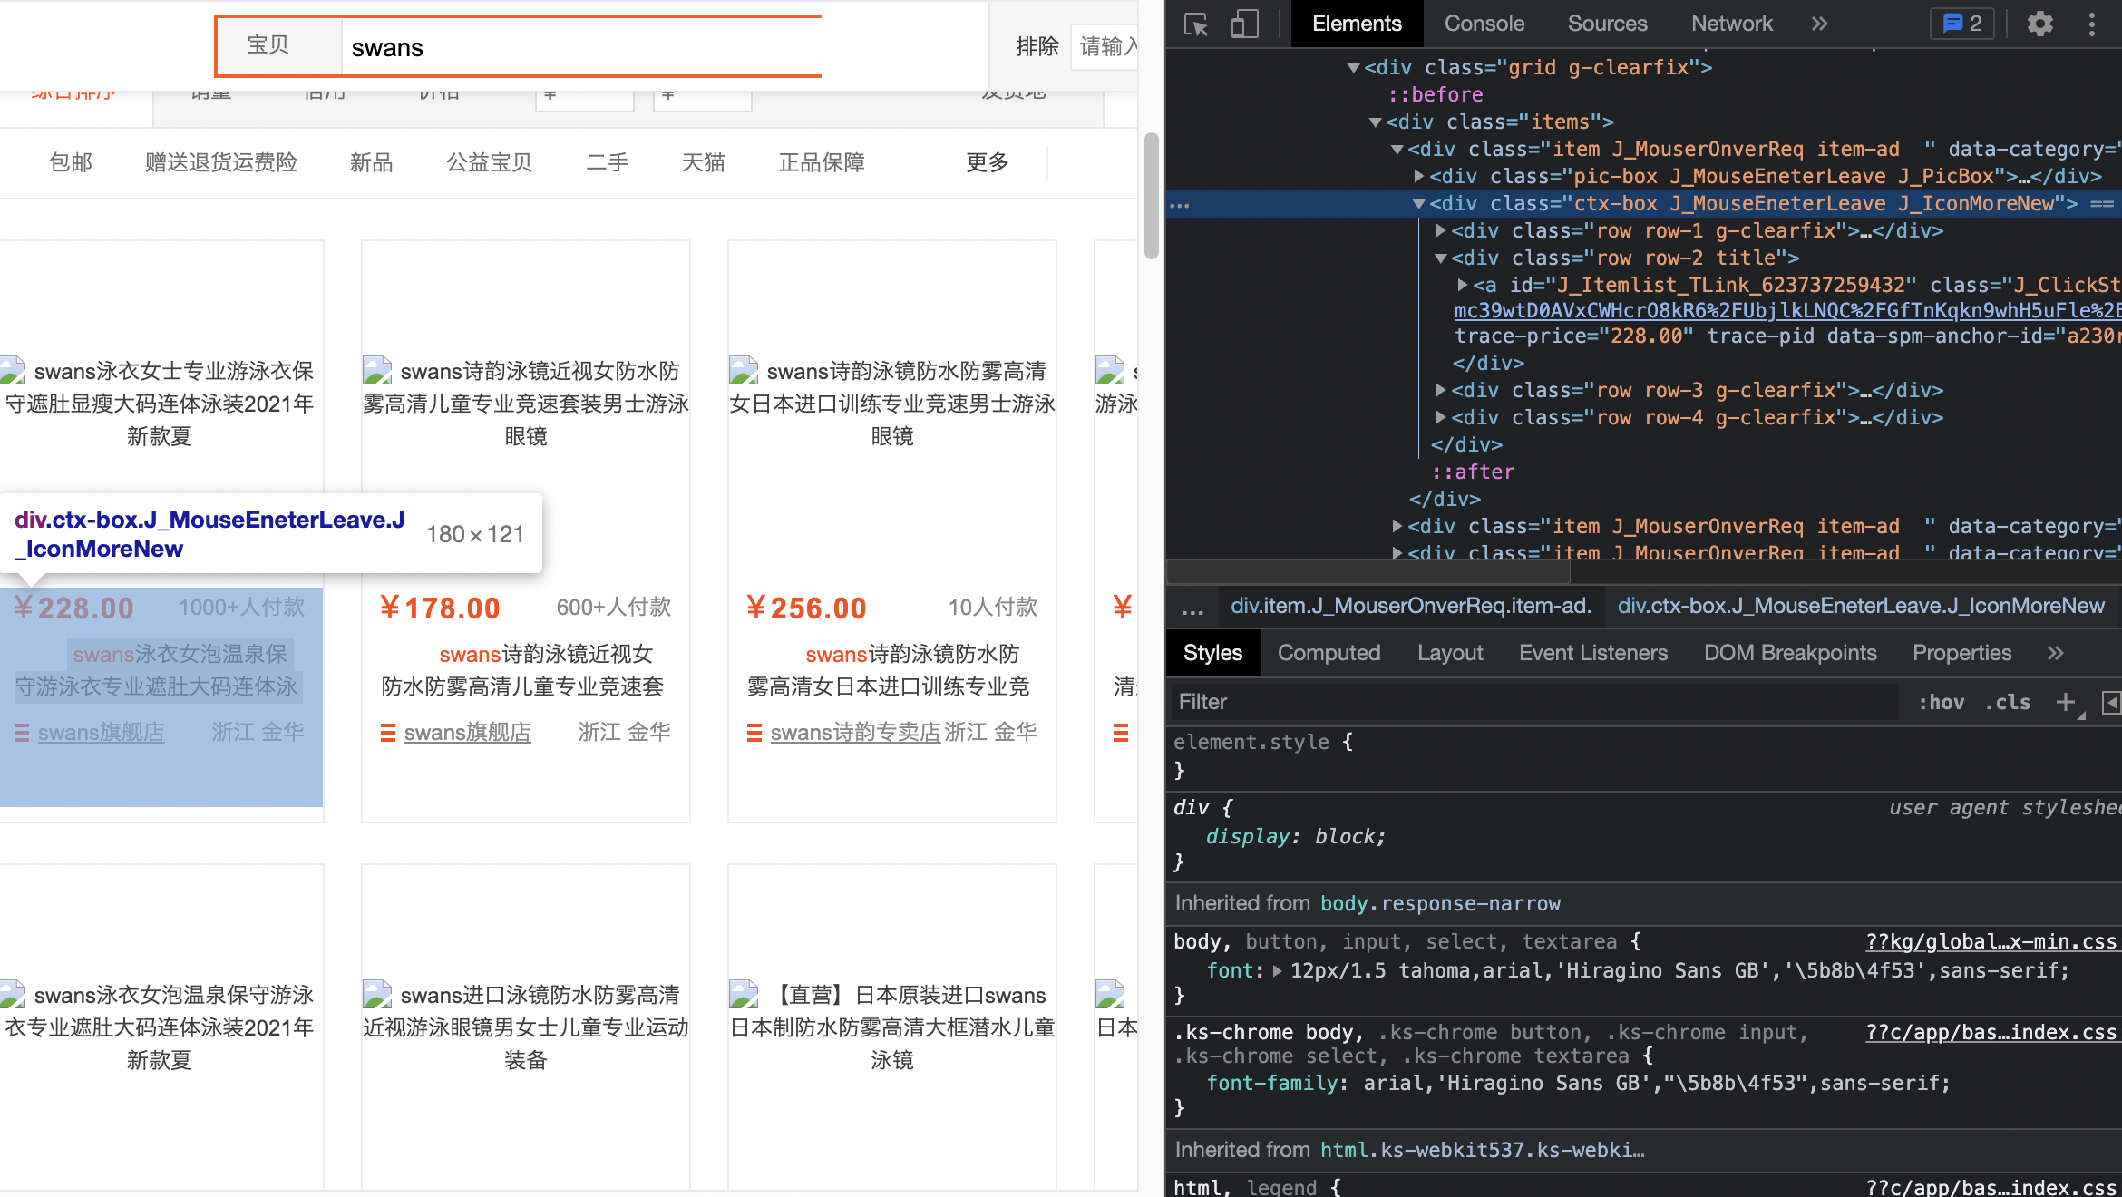Open the Computed styles tab
Screen dimensions: 2122x1197
point(1329,653)
